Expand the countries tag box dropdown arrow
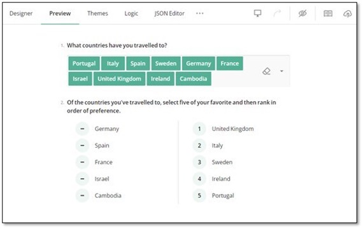The width and height of the screenshot is (363, 229). (x=281, y=71)
